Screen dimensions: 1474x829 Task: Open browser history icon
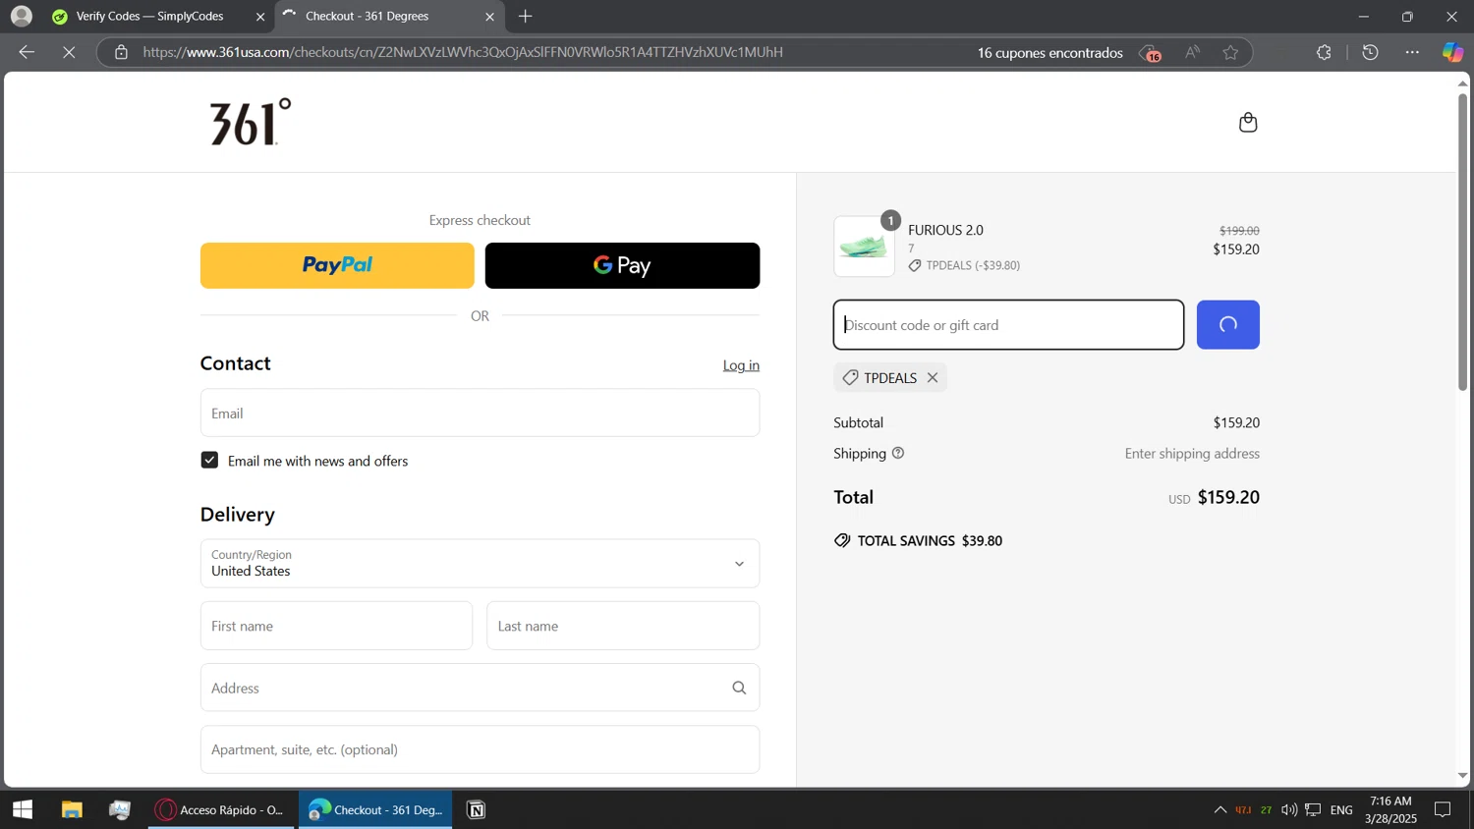(x=1370, y=52)
